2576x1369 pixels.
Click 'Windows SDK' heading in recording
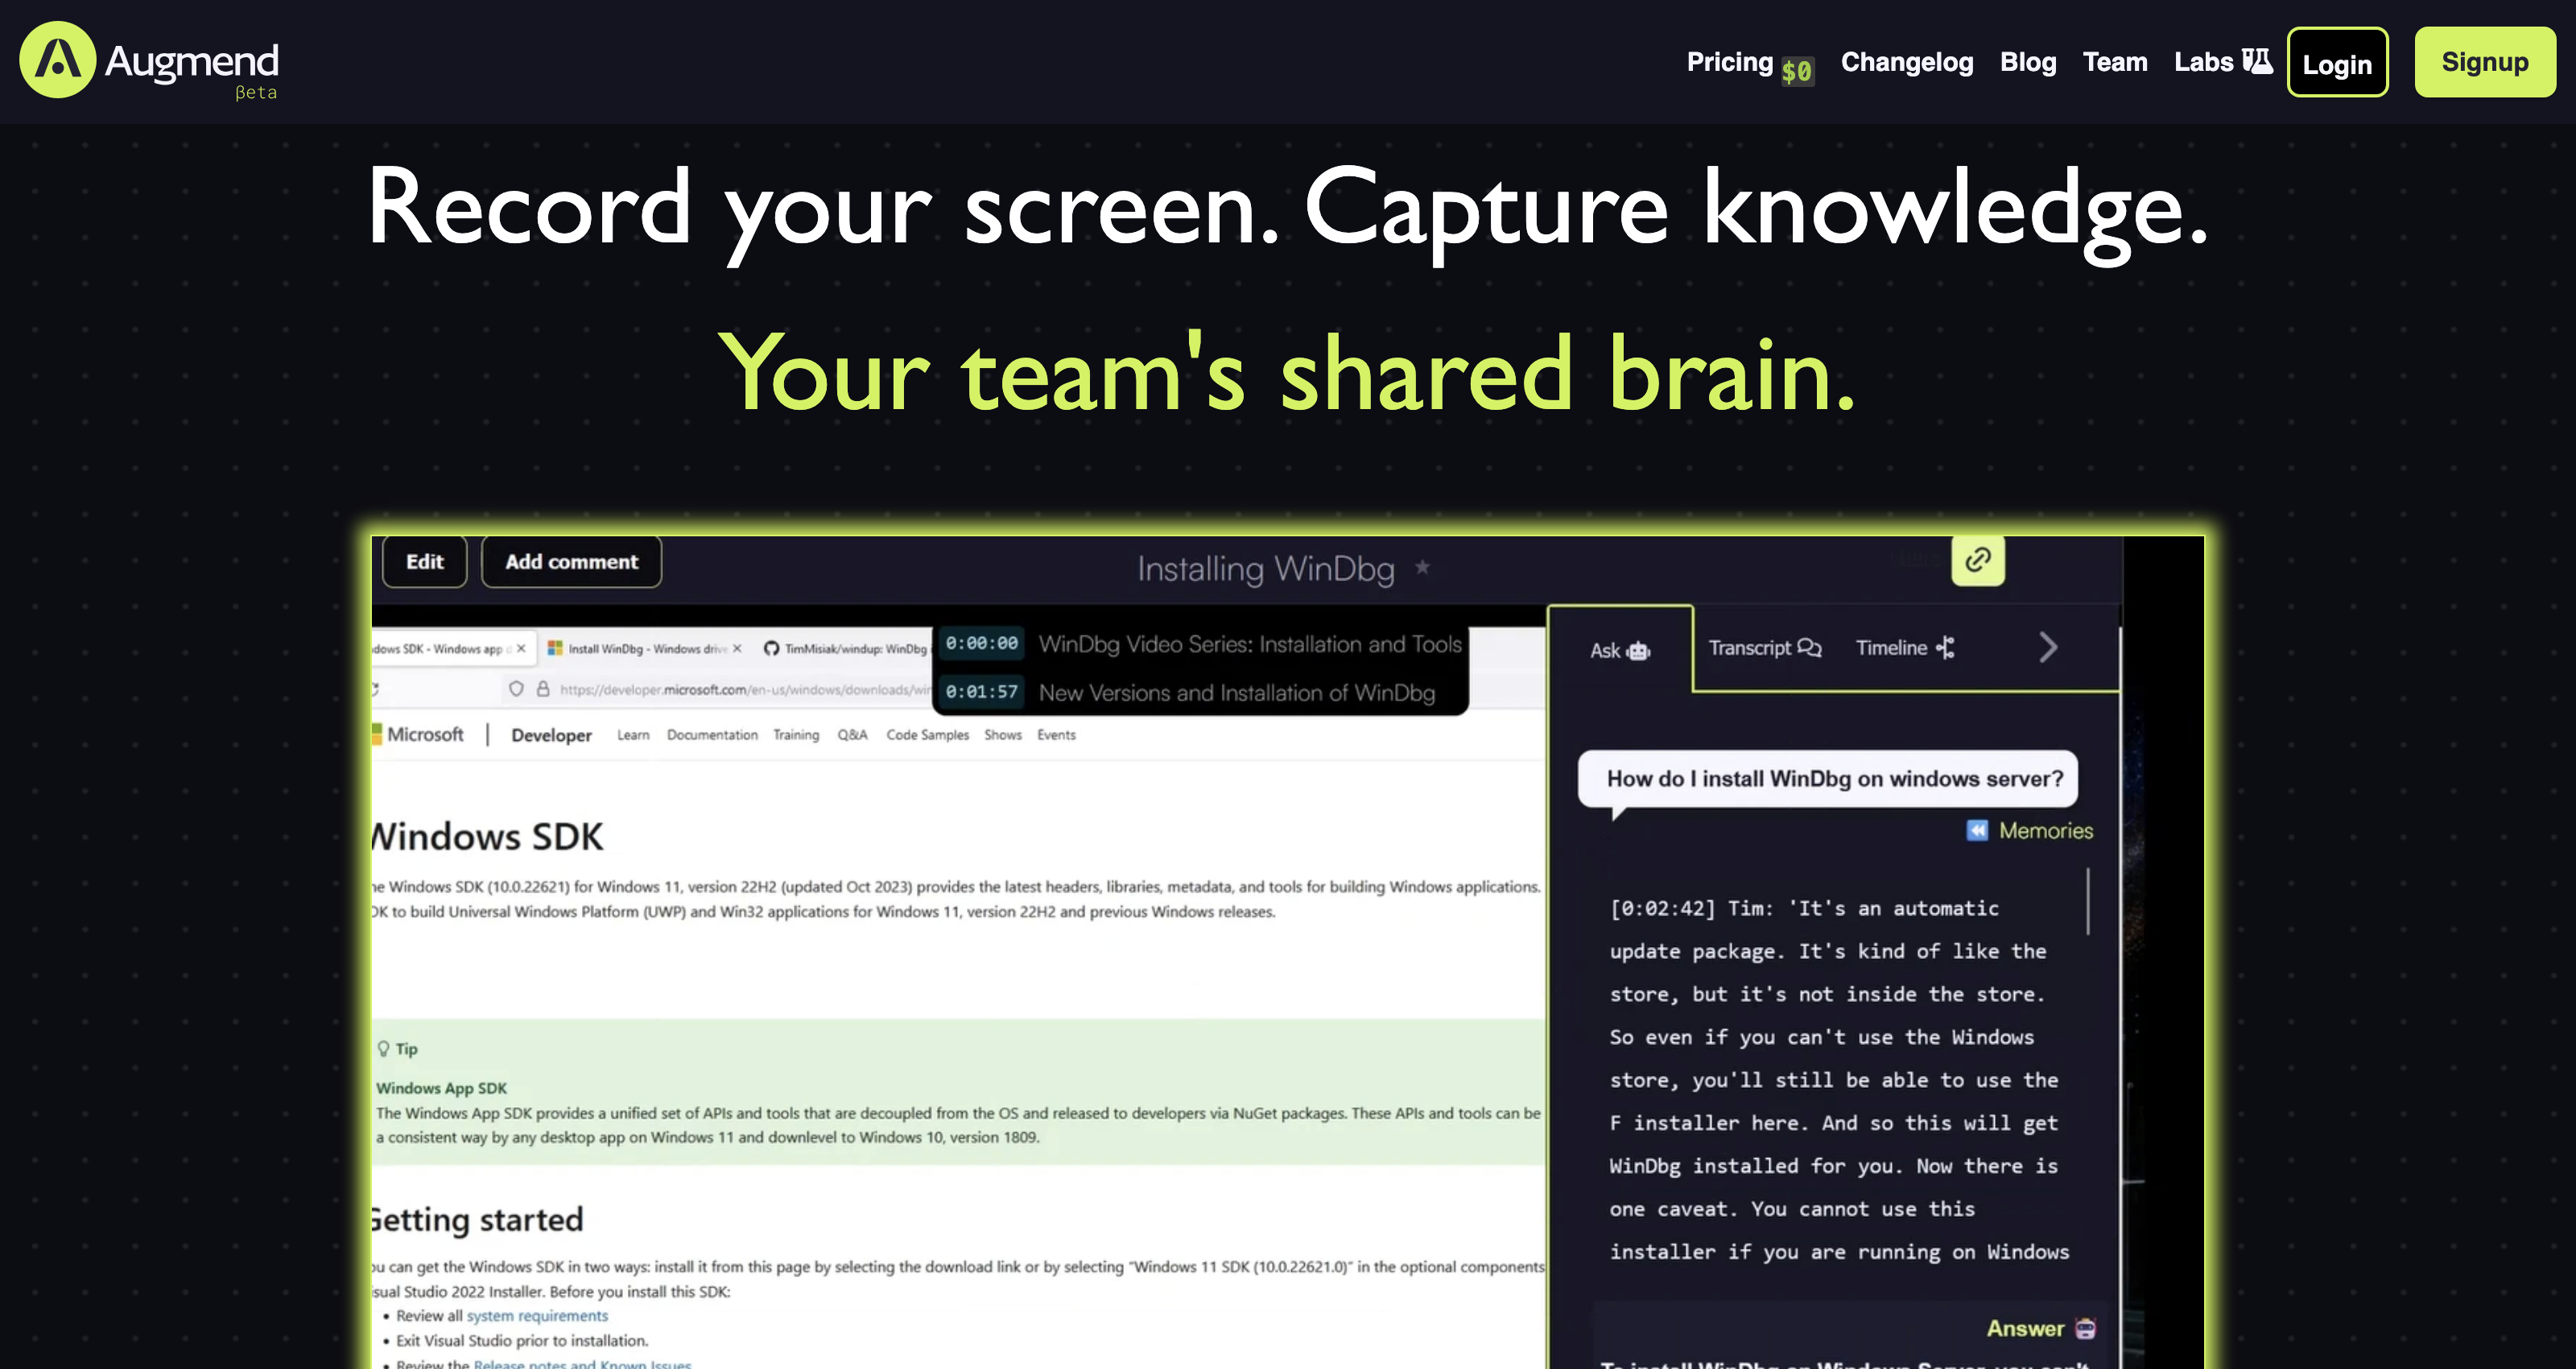(487, 837)
